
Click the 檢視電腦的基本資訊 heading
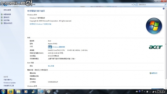36,11
